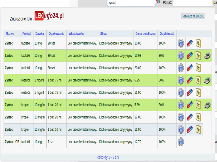
Task: Click hazard sheet icon in the 15,00 row
Action: pyautogui.click(x=198, y=43)
